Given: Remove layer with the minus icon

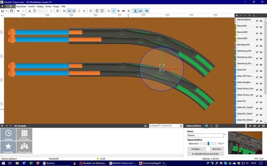Looking at the screenshot, I should pos(241,16).
